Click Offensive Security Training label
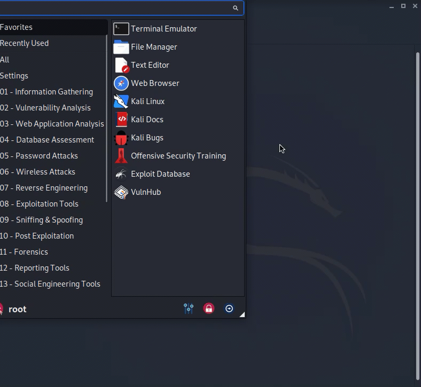This screenshot has width=421, height=387. coord(178,156)
